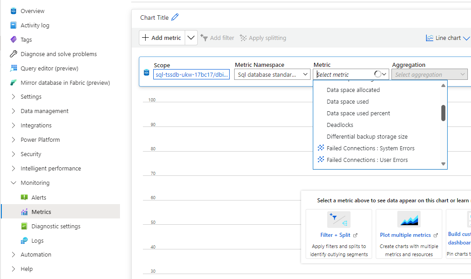Click the Metrics chart icon in sidebar

tap(24, 212)
